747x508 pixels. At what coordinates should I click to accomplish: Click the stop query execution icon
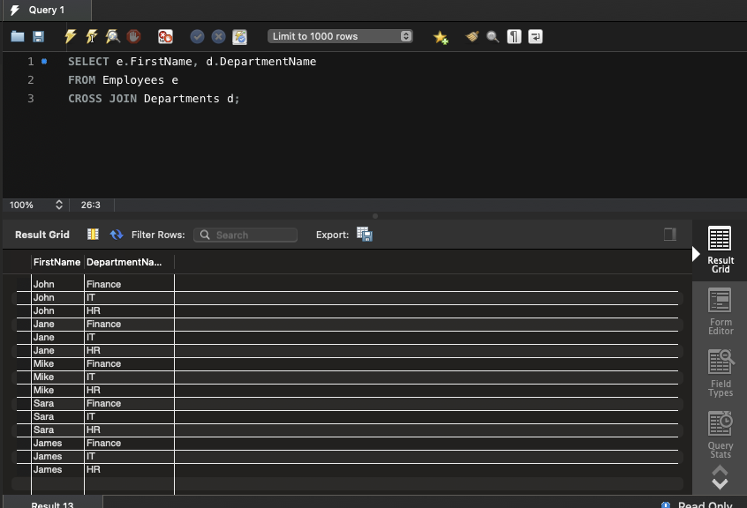click(134, 37)
